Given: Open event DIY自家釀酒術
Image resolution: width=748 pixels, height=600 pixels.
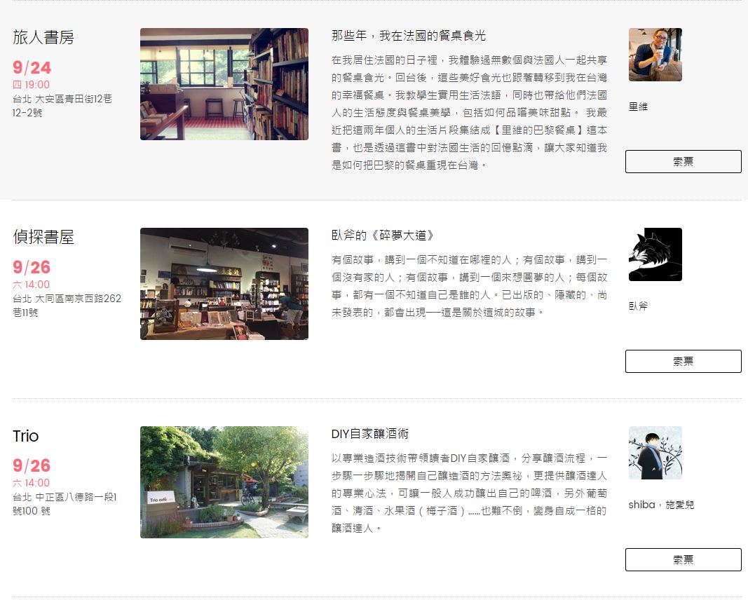Looking at the screenshot, I should [370, 434].
